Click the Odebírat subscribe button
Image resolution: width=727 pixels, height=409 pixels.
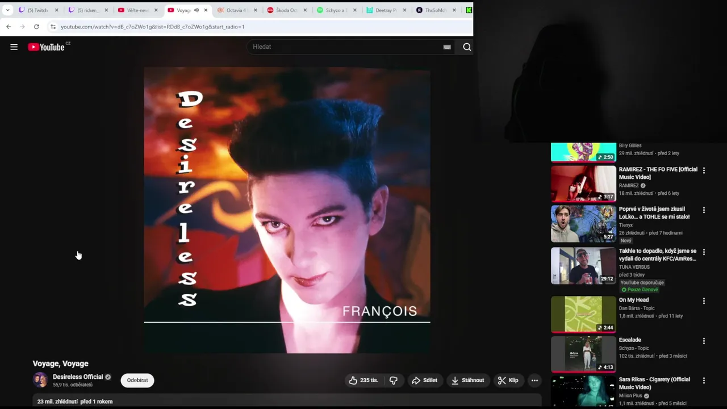click(x=137, y=381)
